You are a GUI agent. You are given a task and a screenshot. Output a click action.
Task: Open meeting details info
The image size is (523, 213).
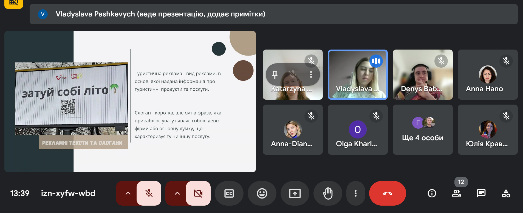[x=432, y=193]
